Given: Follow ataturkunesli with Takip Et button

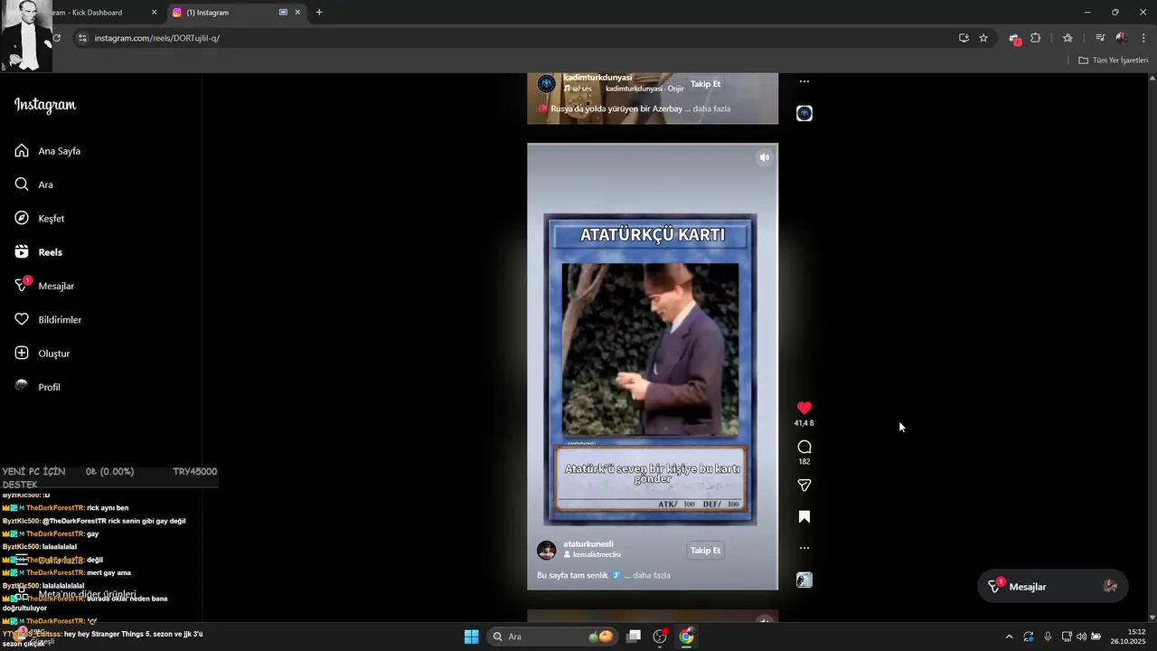Looking at the screenshot, I should pos(705,550).
